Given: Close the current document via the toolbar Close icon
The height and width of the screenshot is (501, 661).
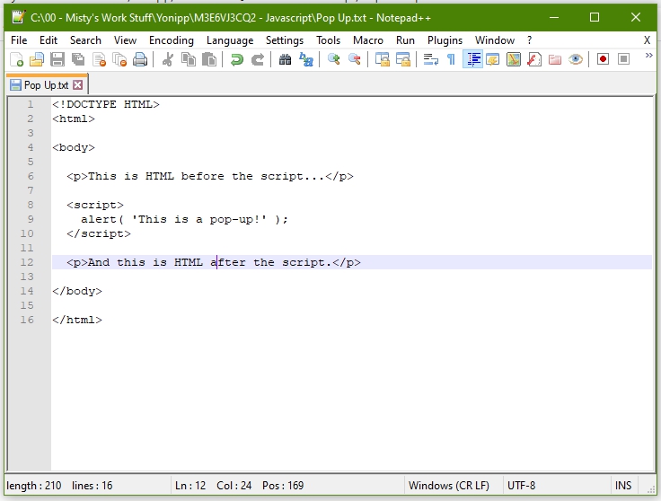Looking at the screenshot, I should click(x=99, y=59).
